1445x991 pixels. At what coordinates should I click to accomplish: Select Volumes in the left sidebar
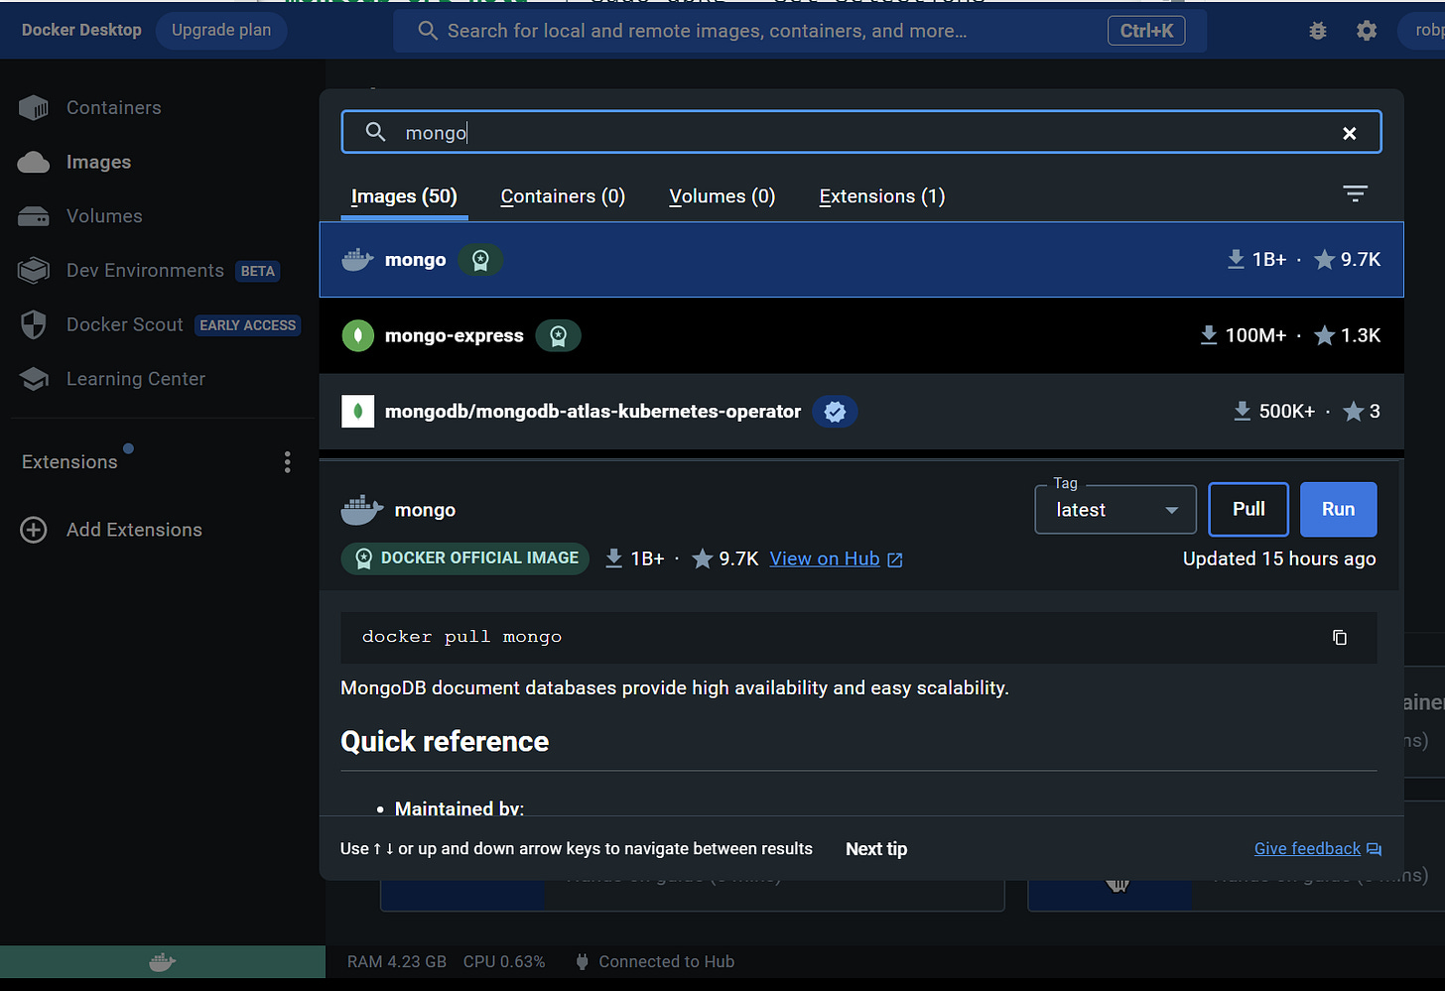pyautogui.click(x=104, y=216)
